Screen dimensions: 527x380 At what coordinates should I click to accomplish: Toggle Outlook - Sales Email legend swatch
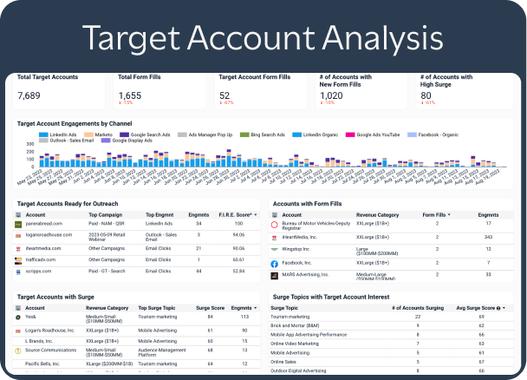point(43,141)
